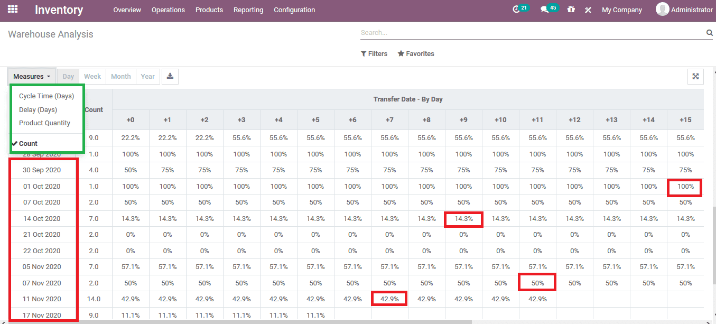The height and width of the screenshot is (324, 716).
Task: Click the 07 Oct 2020 row label
Action: pos(42,202)
